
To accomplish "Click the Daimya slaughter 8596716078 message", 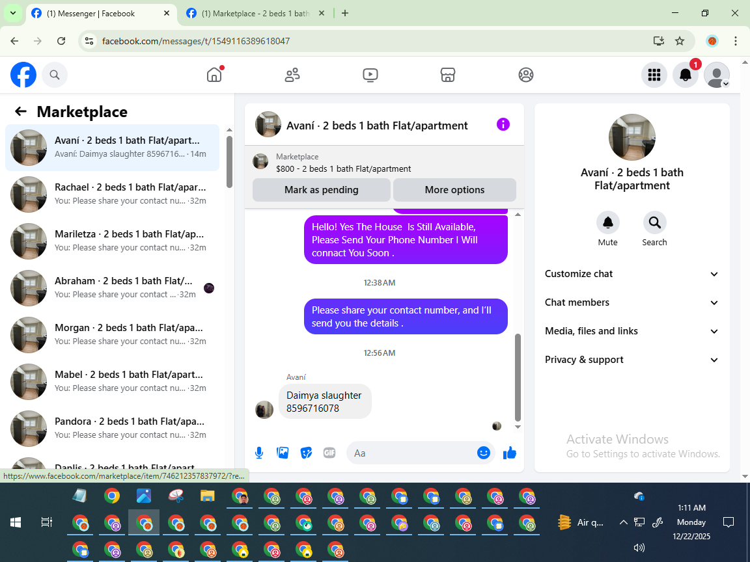I will [325, 402].
